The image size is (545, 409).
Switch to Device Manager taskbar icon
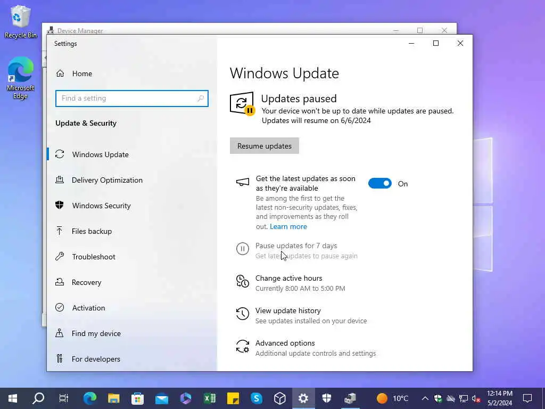(350, 398)
